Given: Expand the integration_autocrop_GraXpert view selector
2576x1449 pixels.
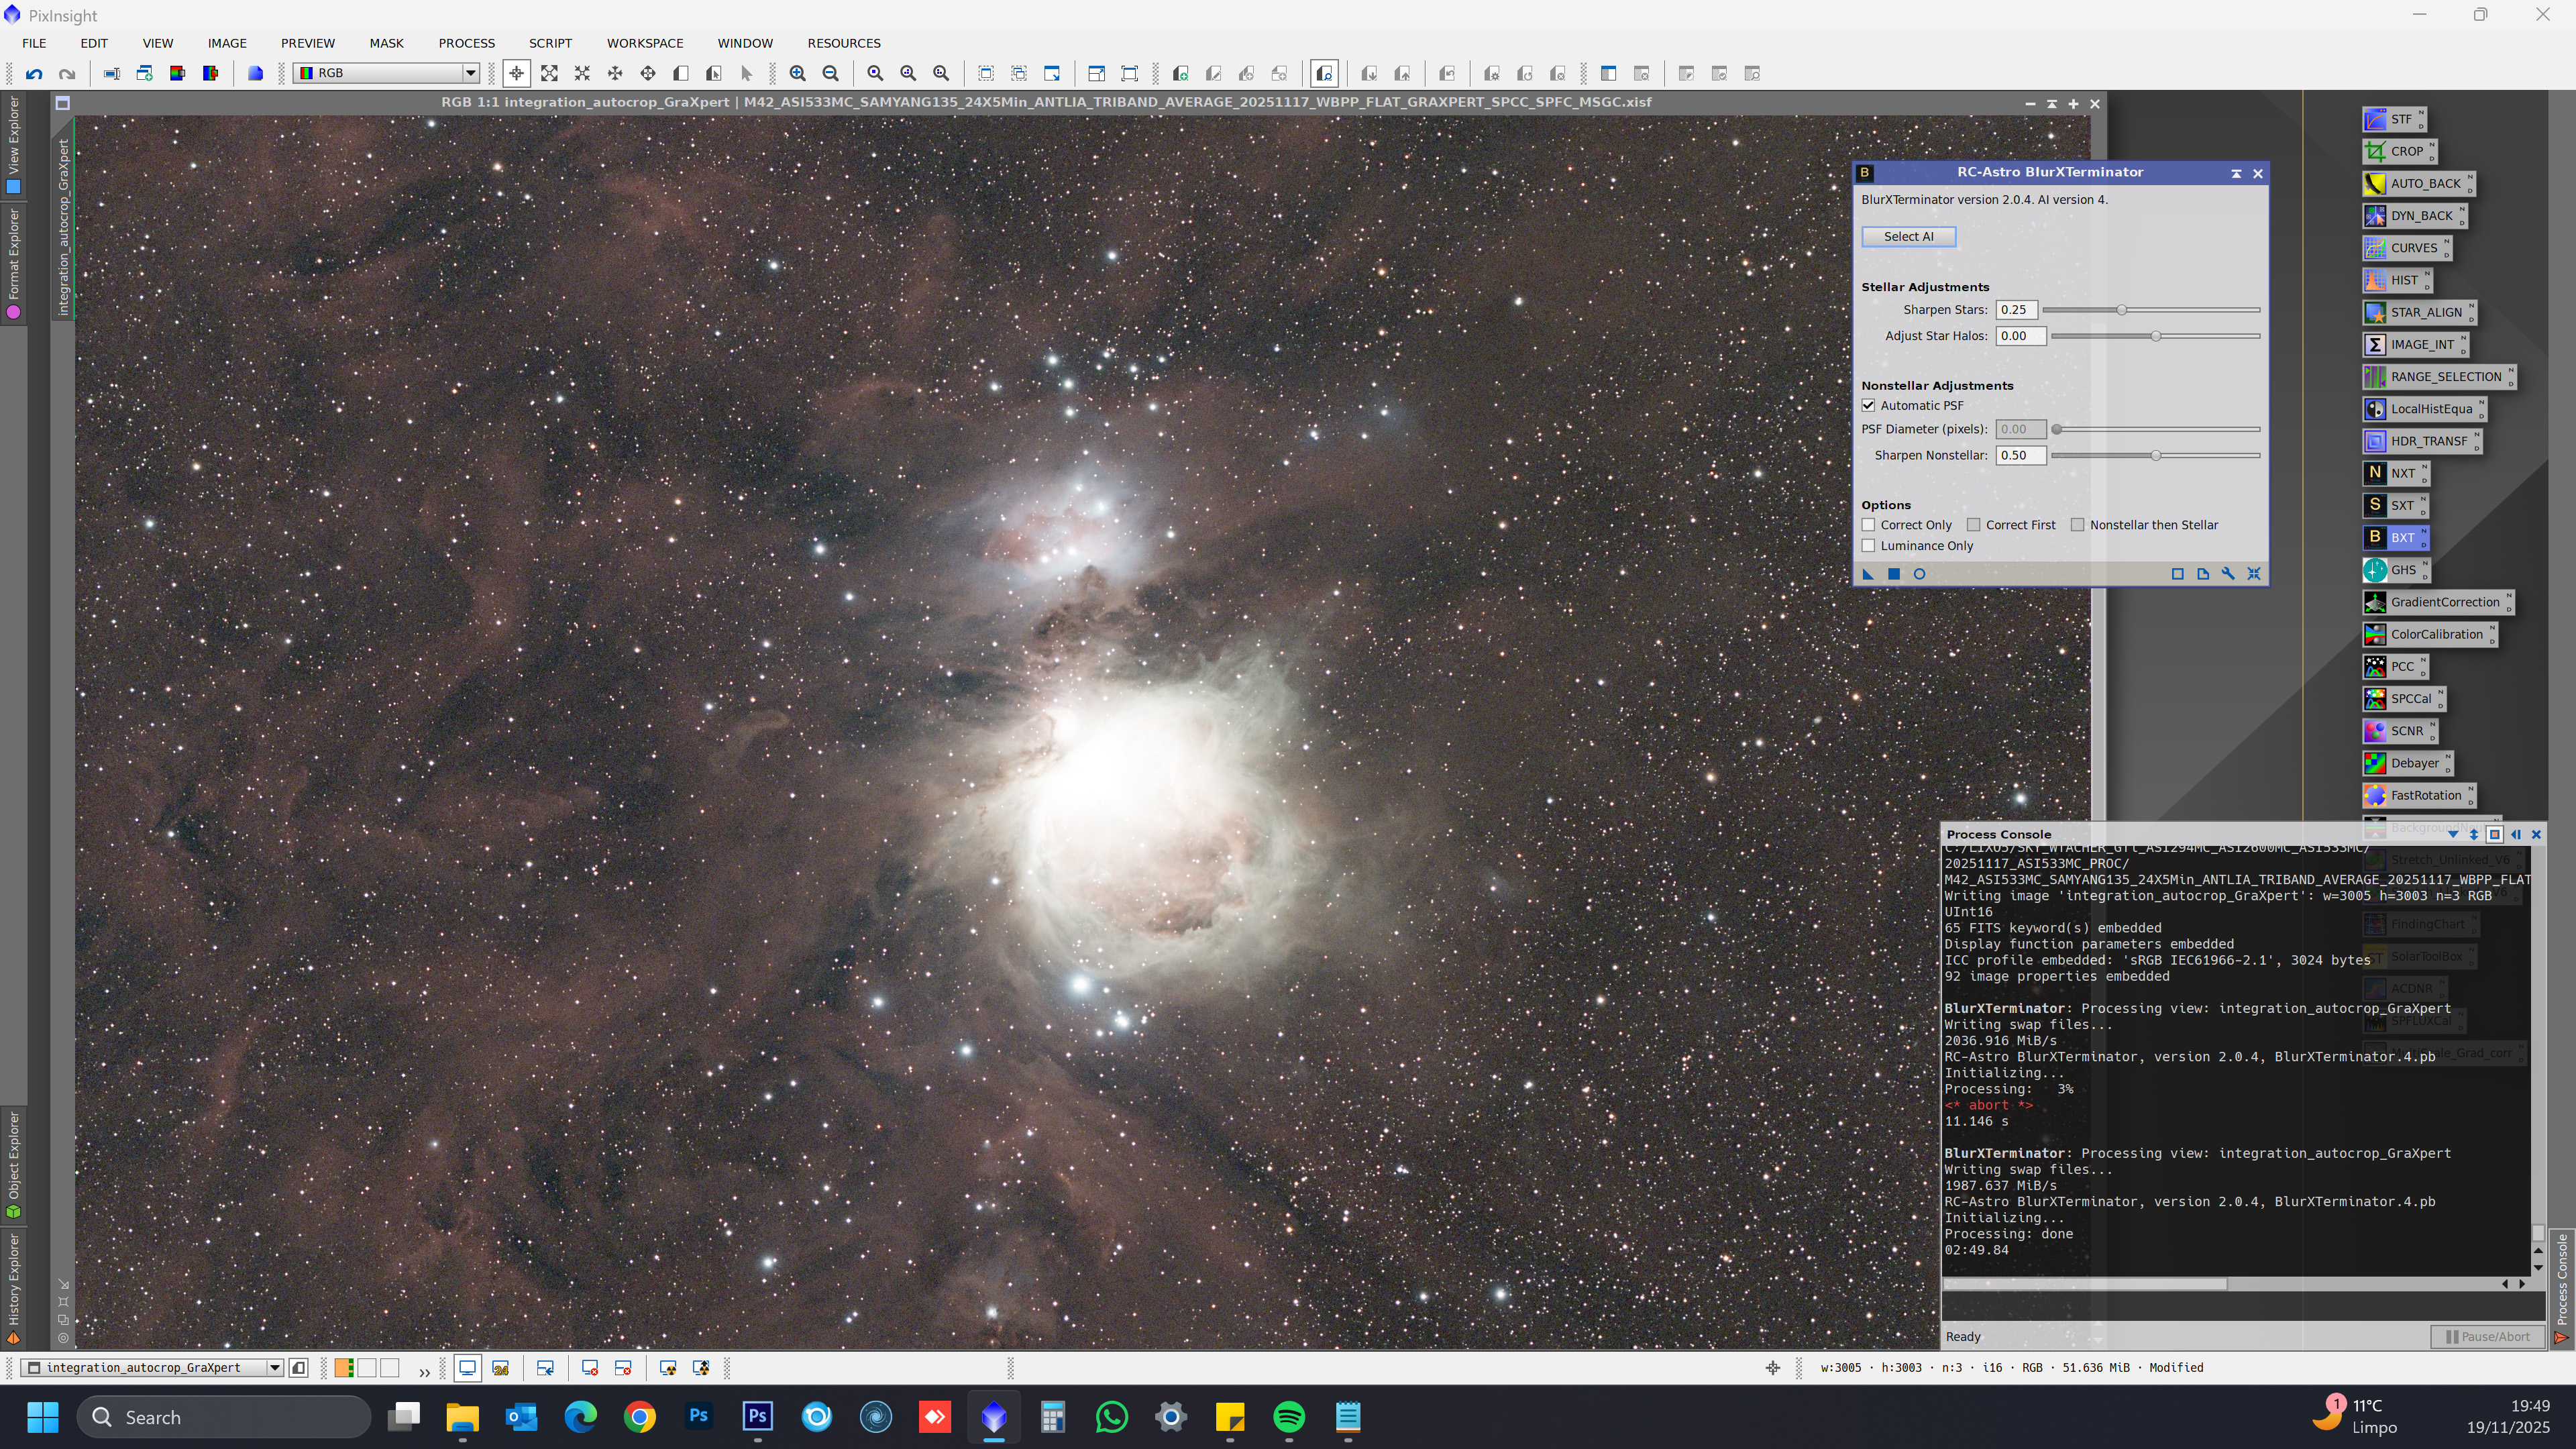Looking at the screenshot, I should tap(274, 1368).
